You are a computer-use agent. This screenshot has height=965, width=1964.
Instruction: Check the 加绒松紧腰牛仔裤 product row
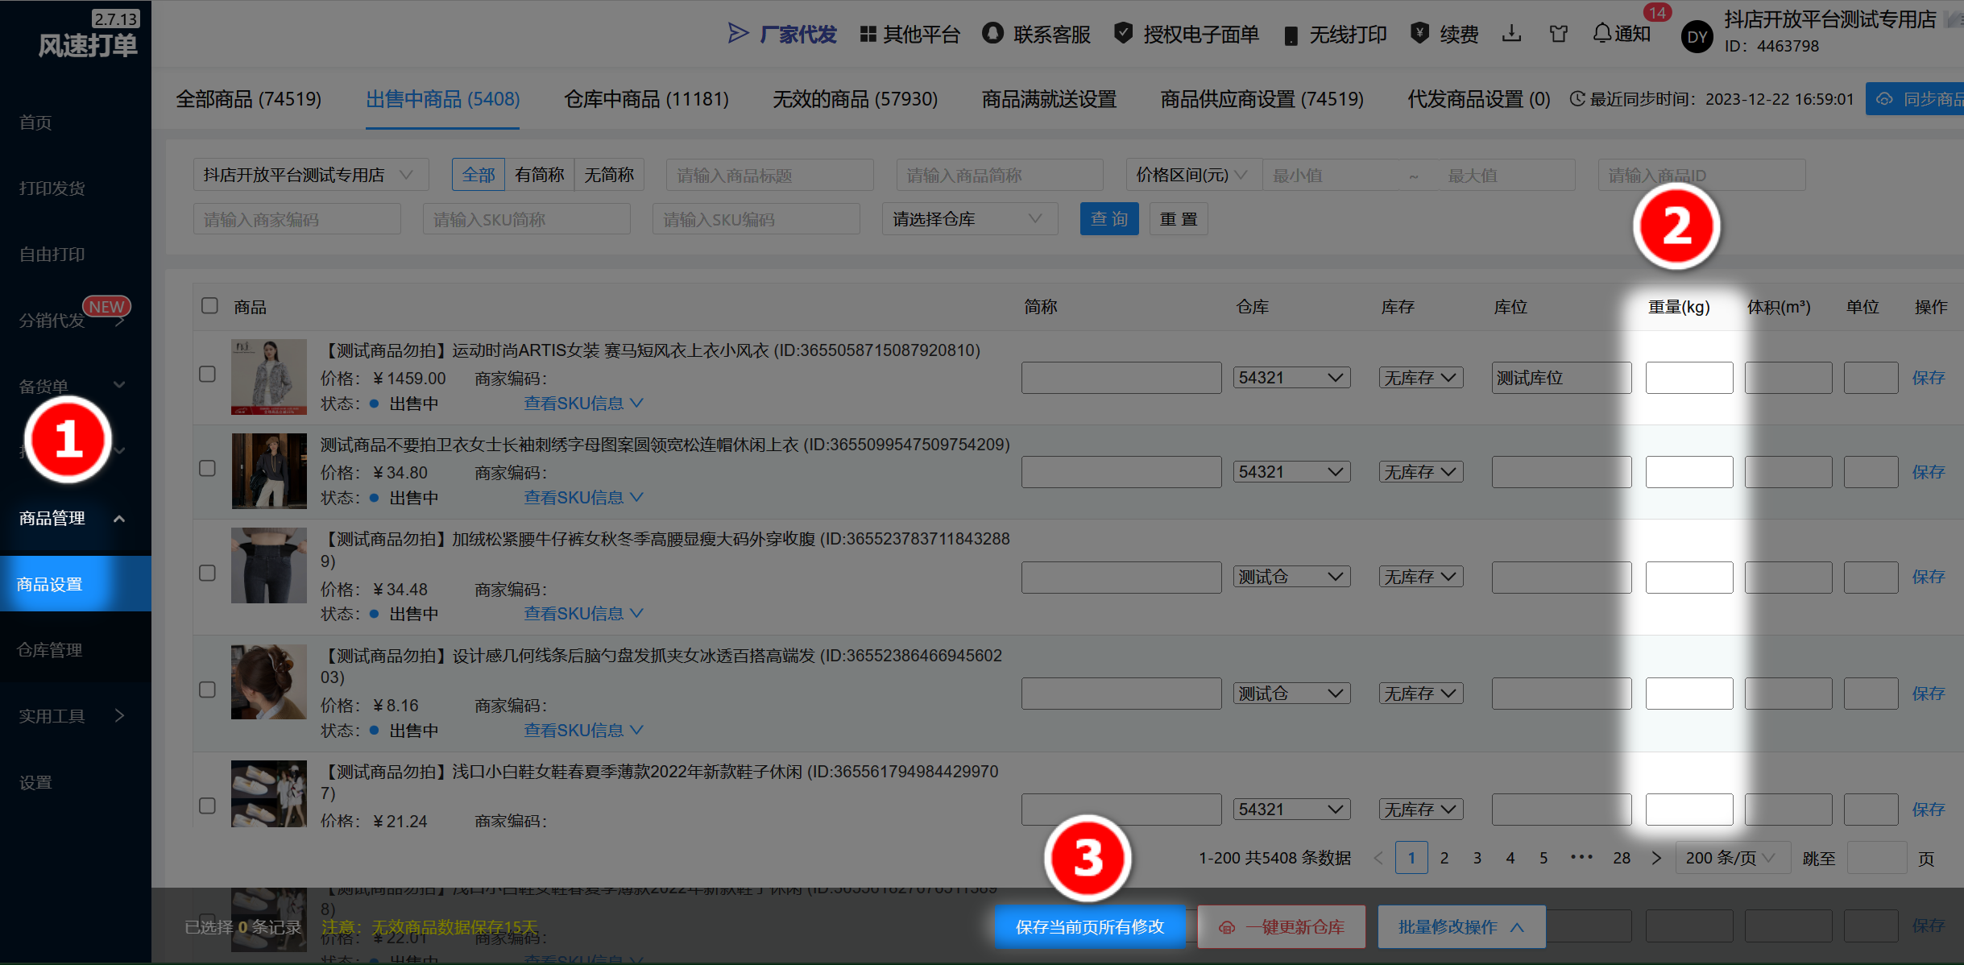click(208, 574)
